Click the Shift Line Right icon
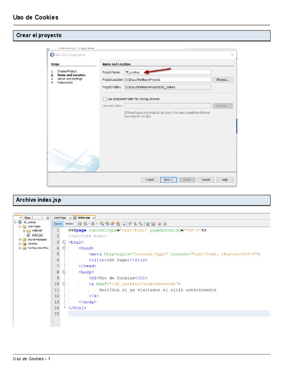284x379 pixels. 153,224
